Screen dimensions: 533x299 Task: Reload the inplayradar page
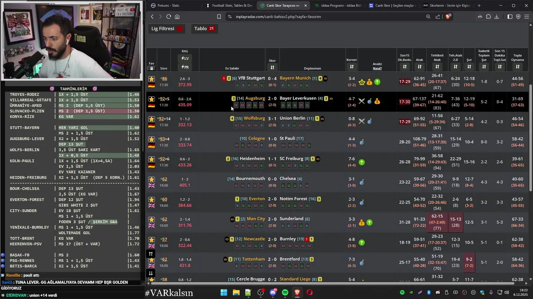(x=169, y=17)
